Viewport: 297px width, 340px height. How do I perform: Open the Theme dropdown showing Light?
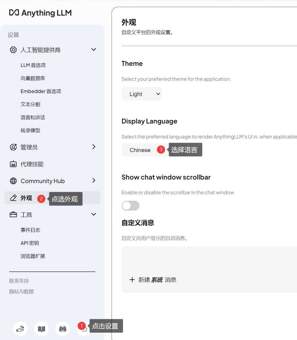[142, 94]
